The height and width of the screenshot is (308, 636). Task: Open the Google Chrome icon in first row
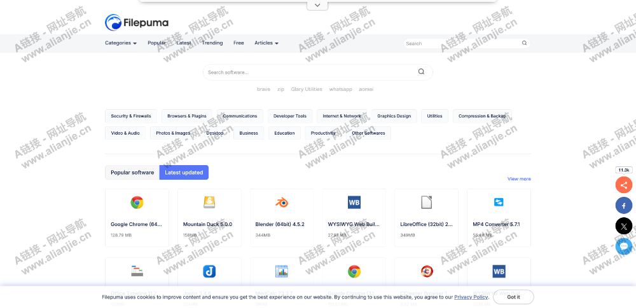coord(137,203)
